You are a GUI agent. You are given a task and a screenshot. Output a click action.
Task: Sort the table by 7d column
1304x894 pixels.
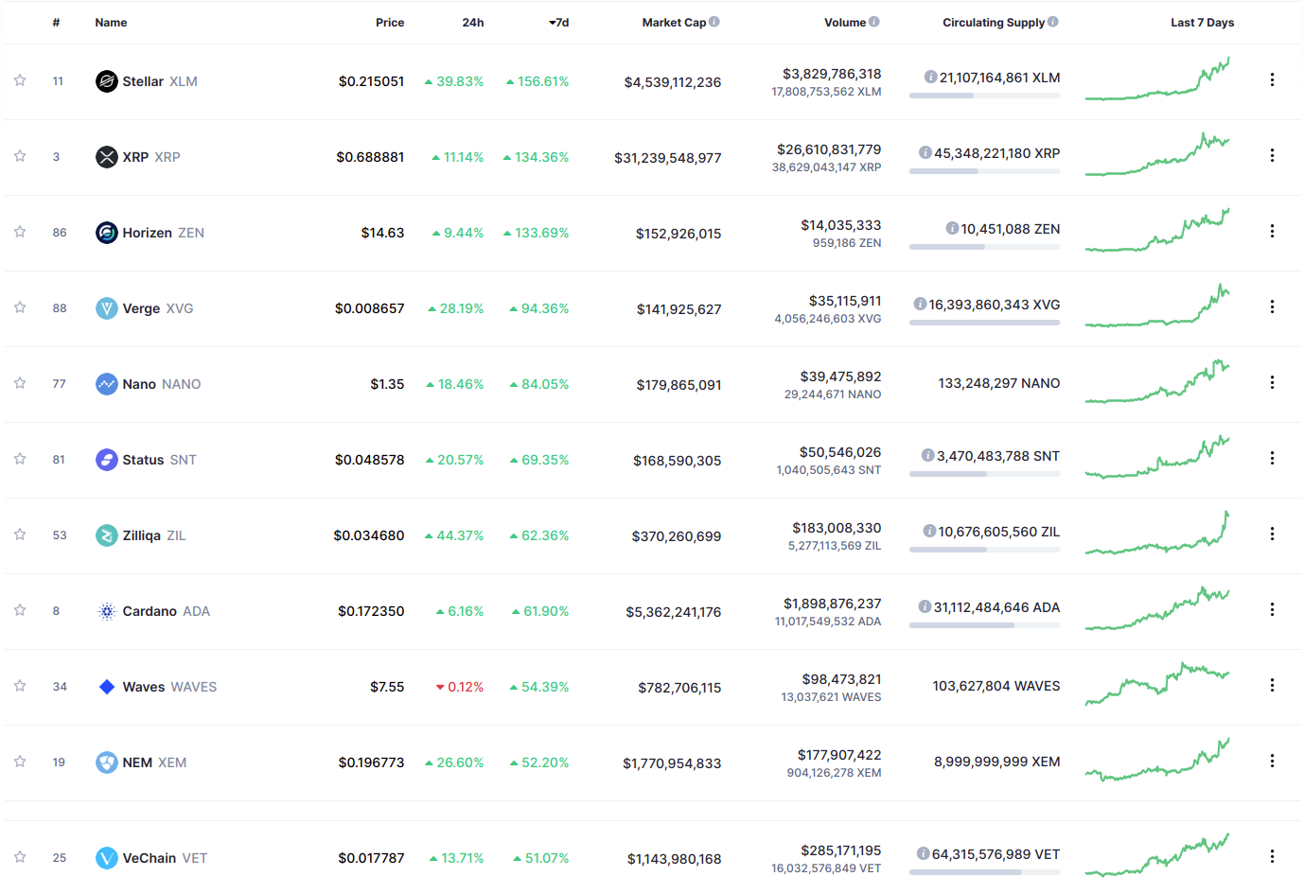559,23
